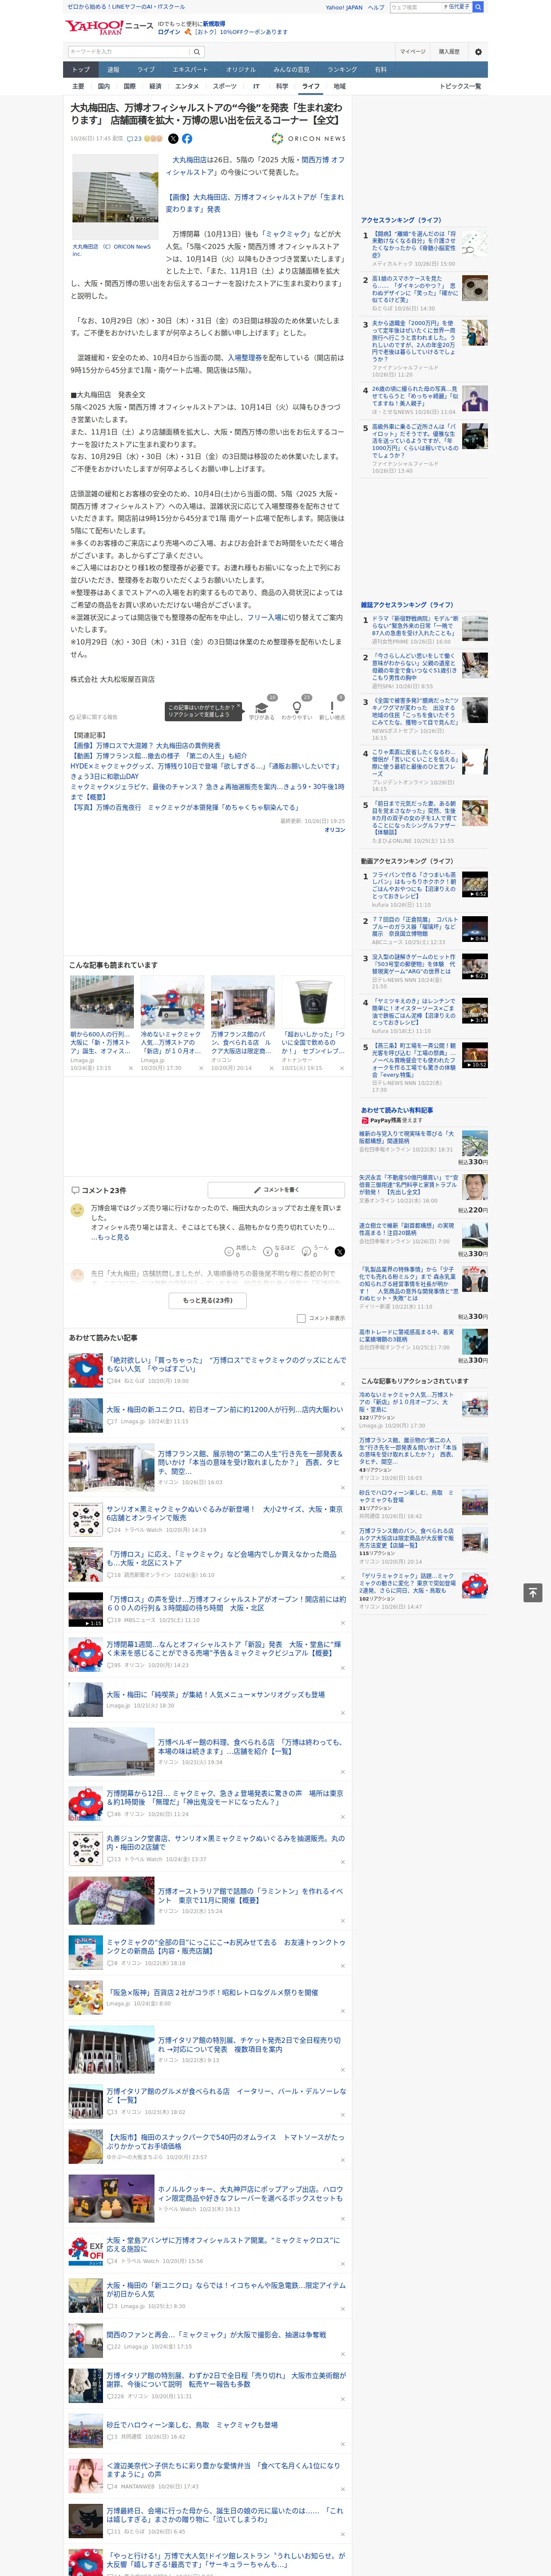The image size is (551, 2576).
Task: Select the みんなの意見 navigation tab
Action: coord(291,70)
